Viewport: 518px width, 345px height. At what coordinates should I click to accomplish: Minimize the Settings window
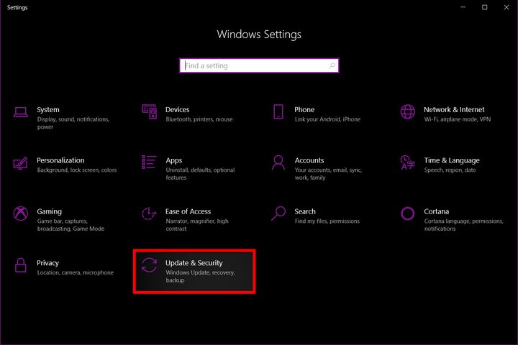point(463,7)
